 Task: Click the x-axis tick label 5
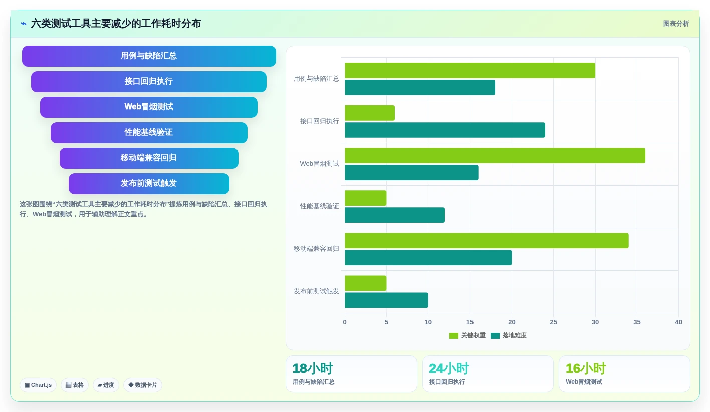click(386, 322)
